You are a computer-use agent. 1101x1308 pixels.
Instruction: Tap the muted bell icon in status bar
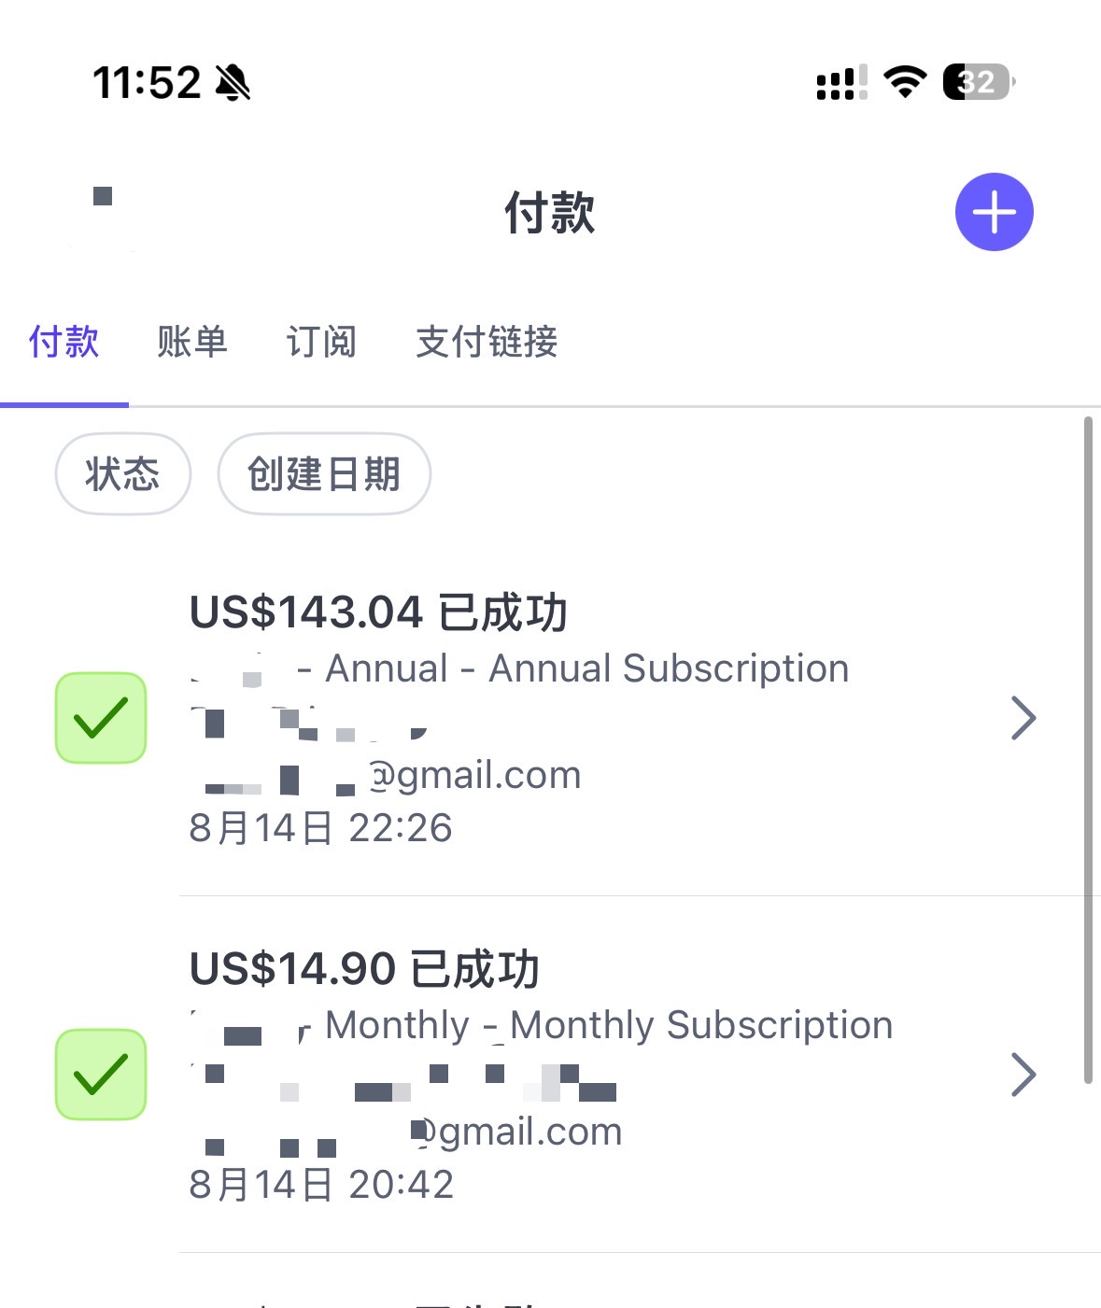pos(233,82)
